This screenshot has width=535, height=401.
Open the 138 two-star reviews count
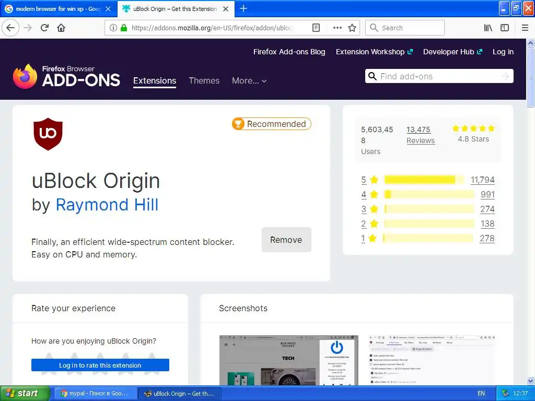(x=487, y=223)
